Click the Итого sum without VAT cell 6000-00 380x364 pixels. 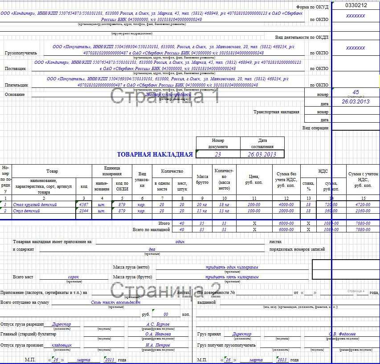[286, 223]
